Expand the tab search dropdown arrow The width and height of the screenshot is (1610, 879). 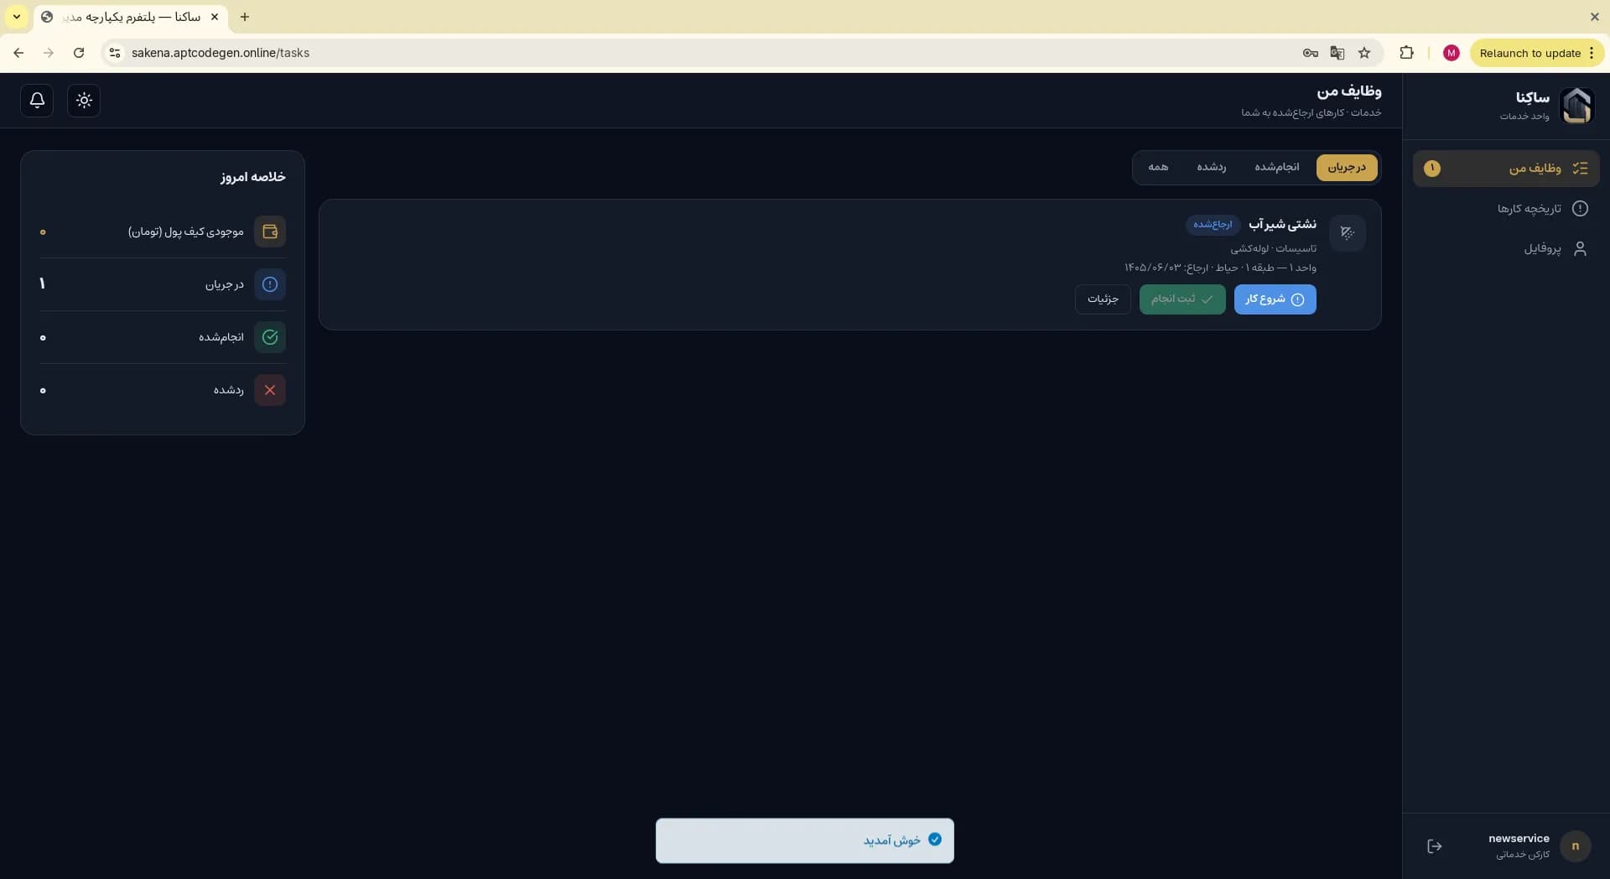(x=17, y=17)
